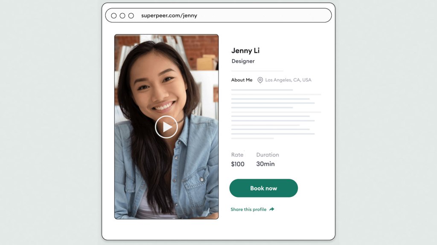Click the divider line under Designer

[x=257, y=71]
